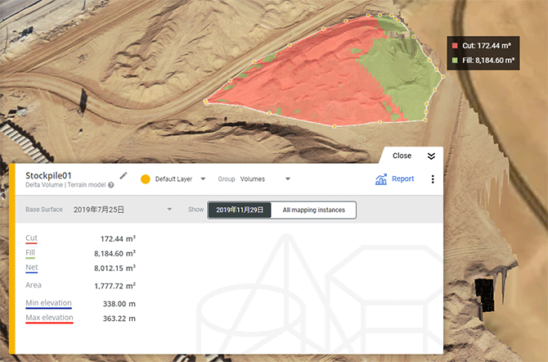Open the Default Layer dropdown
The width and height of the screenshot is (548, 362).
[202, 179]
